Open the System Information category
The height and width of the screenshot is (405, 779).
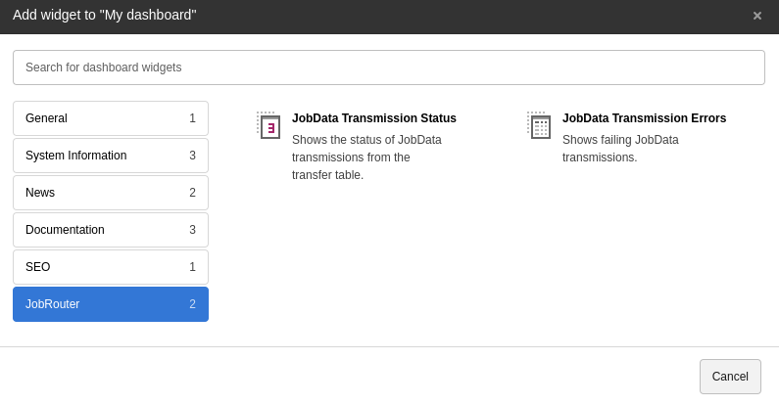coord(111,156)
